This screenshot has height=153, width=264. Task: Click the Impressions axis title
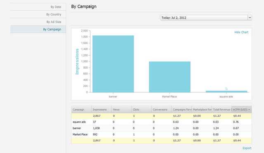(x=77, y=61)
